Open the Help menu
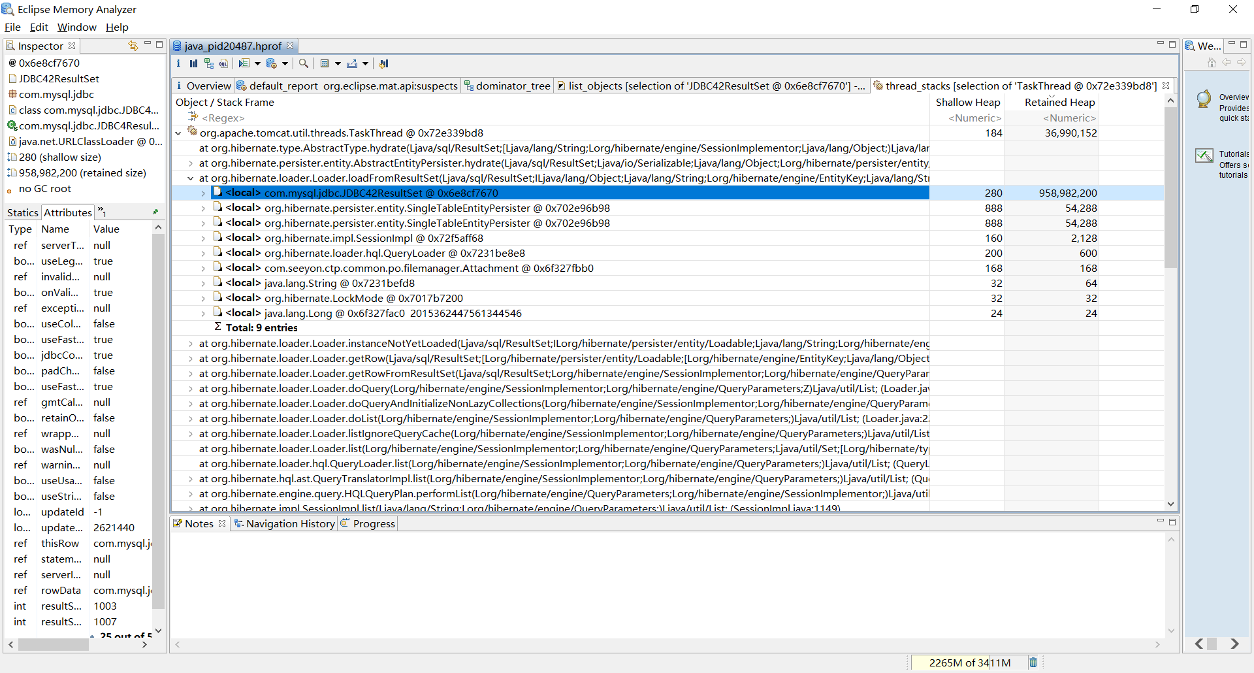The width and height of the screenshot is (1254, 673). pos(117,27)
